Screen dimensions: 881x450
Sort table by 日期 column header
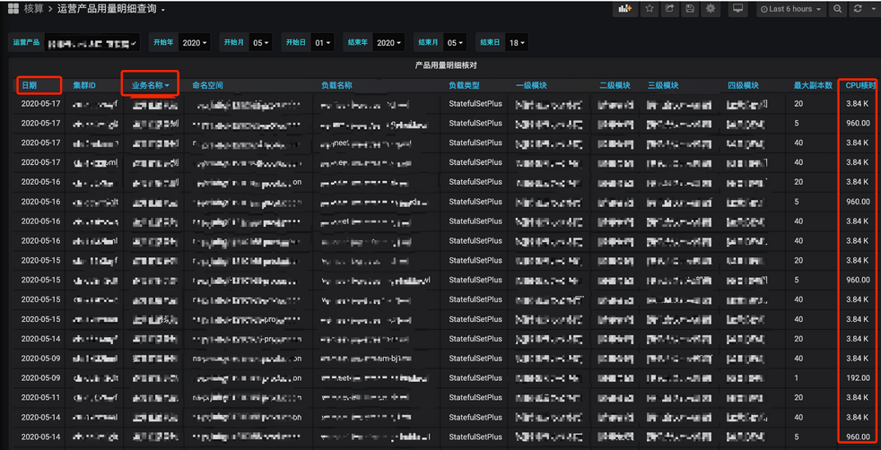coord(28,85)
